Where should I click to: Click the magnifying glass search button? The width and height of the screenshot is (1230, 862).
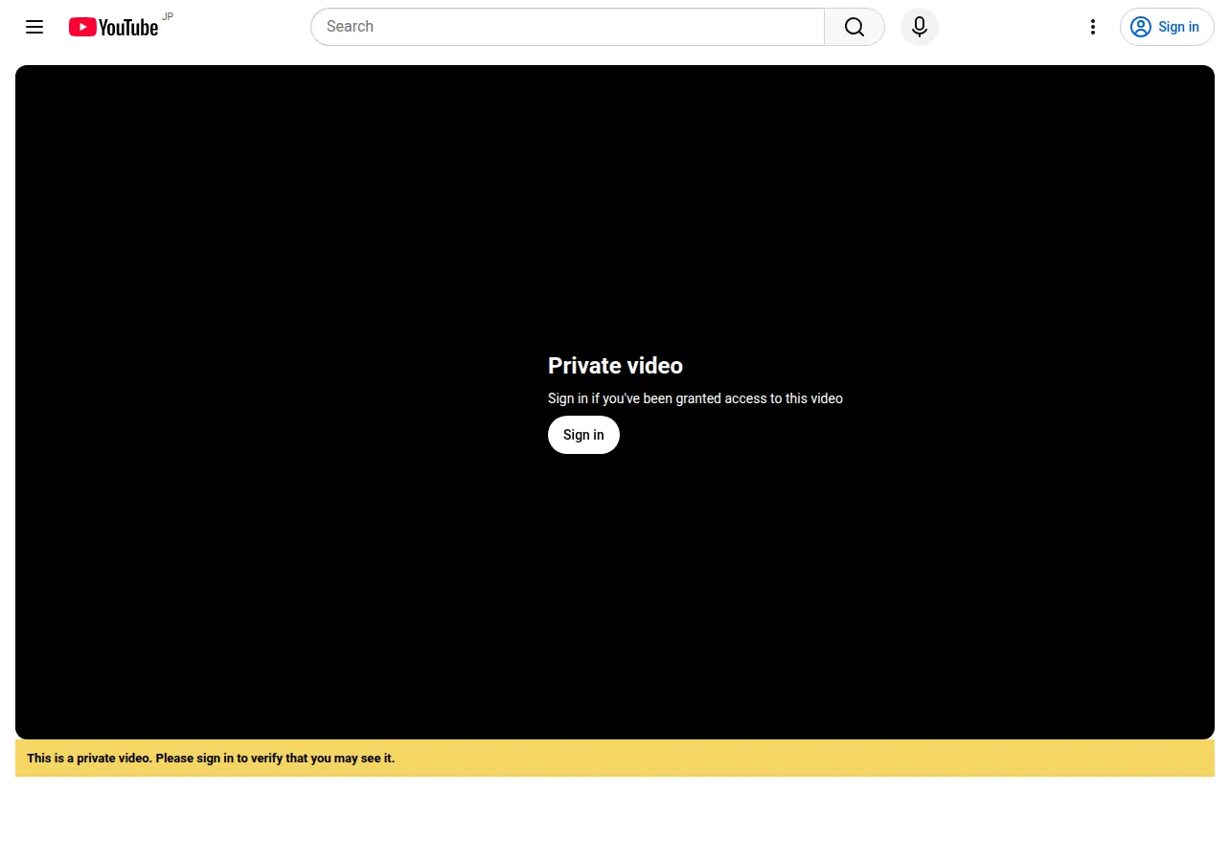tap(854, 27)
